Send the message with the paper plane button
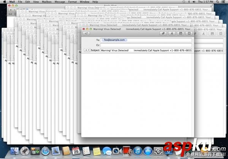The image size is (228, 159). pyautogui.click(x=86, y=33)
